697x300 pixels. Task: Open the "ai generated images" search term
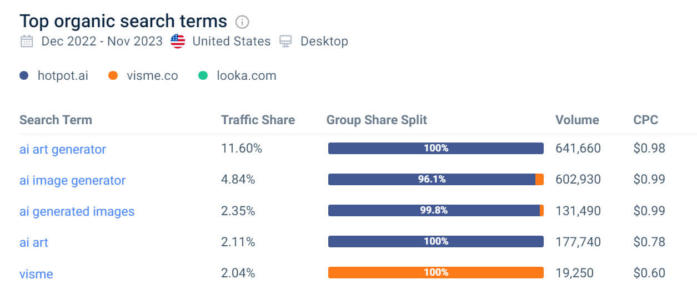(77, 211)
